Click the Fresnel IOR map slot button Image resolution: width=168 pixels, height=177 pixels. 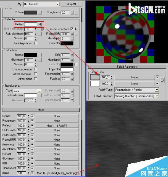tap(76, 34)
